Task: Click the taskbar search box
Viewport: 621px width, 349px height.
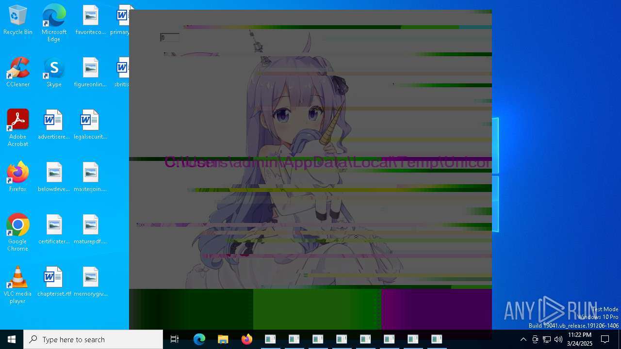Action: click(93, 339)
